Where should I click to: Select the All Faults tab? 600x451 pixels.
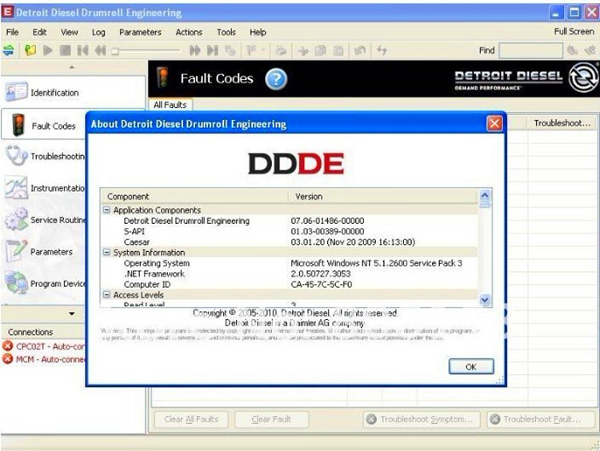point(170,105)
